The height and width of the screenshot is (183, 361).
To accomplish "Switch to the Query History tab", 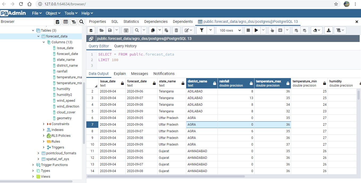I will pyautogui.click(x=125, y=46).
